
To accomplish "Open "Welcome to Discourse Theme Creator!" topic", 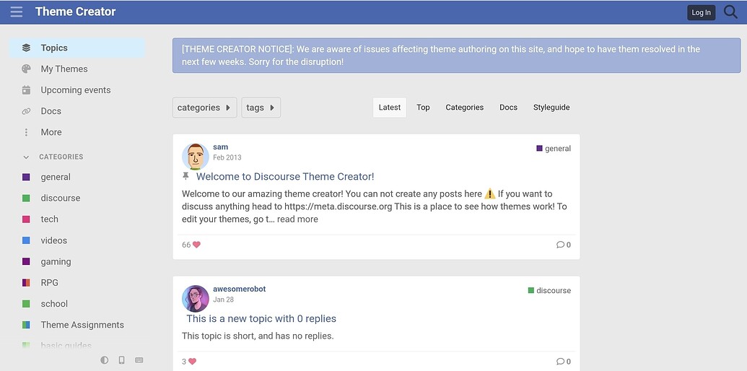I will pyautogui.click(x=285, y=176).
